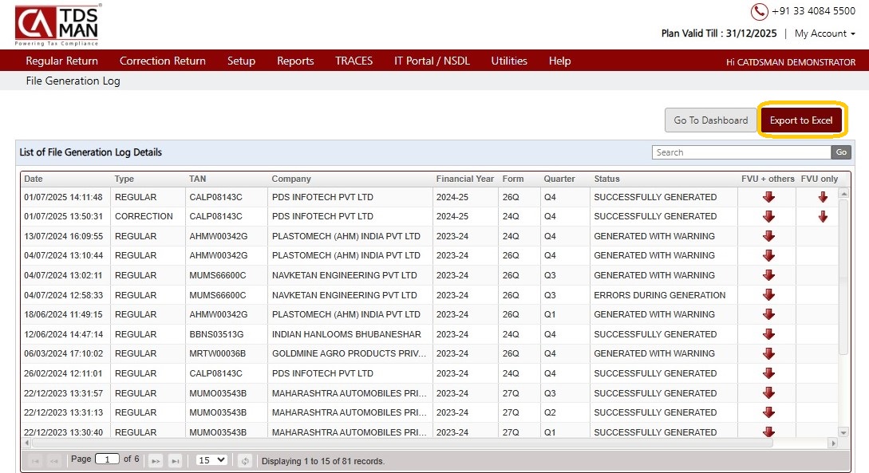Image resolution: width=869 pixels, height=473 pixels.
Task: Download FVU + others for INDIAN HANLOOMS row
Action: [x=768, y=334]
